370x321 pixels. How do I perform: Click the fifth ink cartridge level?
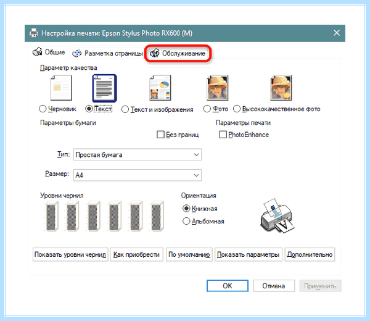pyautogui.click(x=136, y=216)
